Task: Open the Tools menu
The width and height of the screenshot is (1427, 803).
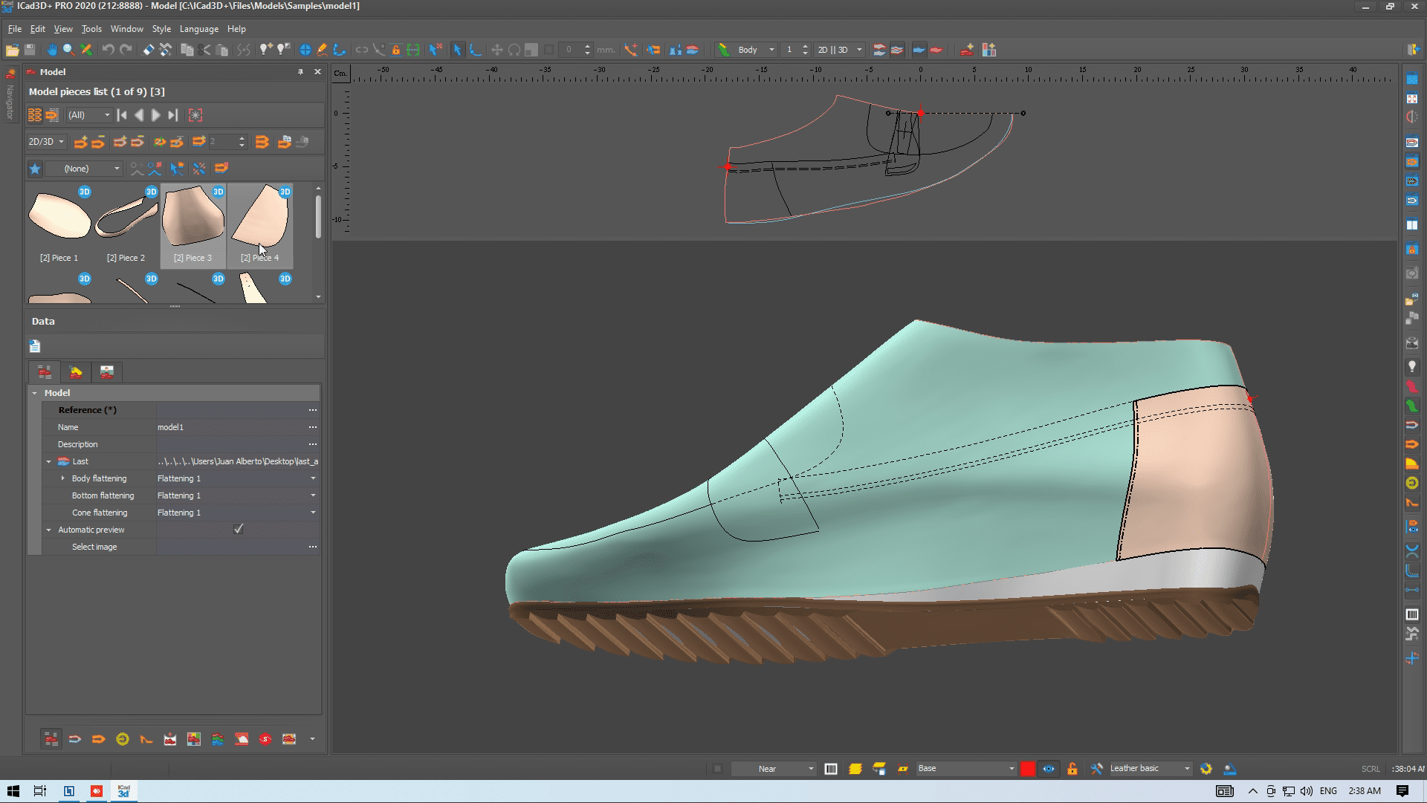Action: tap(91, 29)
